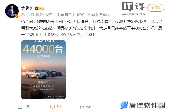
Task: Click the comment count 93
Action: (x=59, y=107)
